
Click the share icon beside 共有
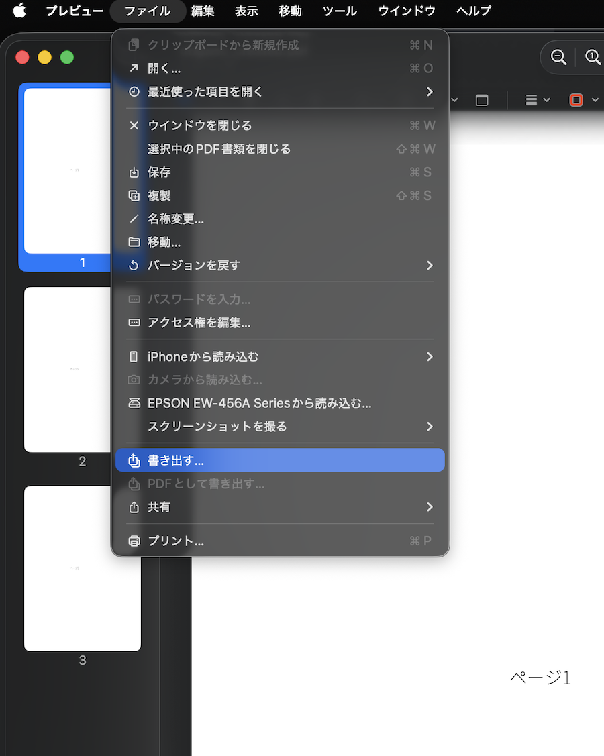point(134,507)
